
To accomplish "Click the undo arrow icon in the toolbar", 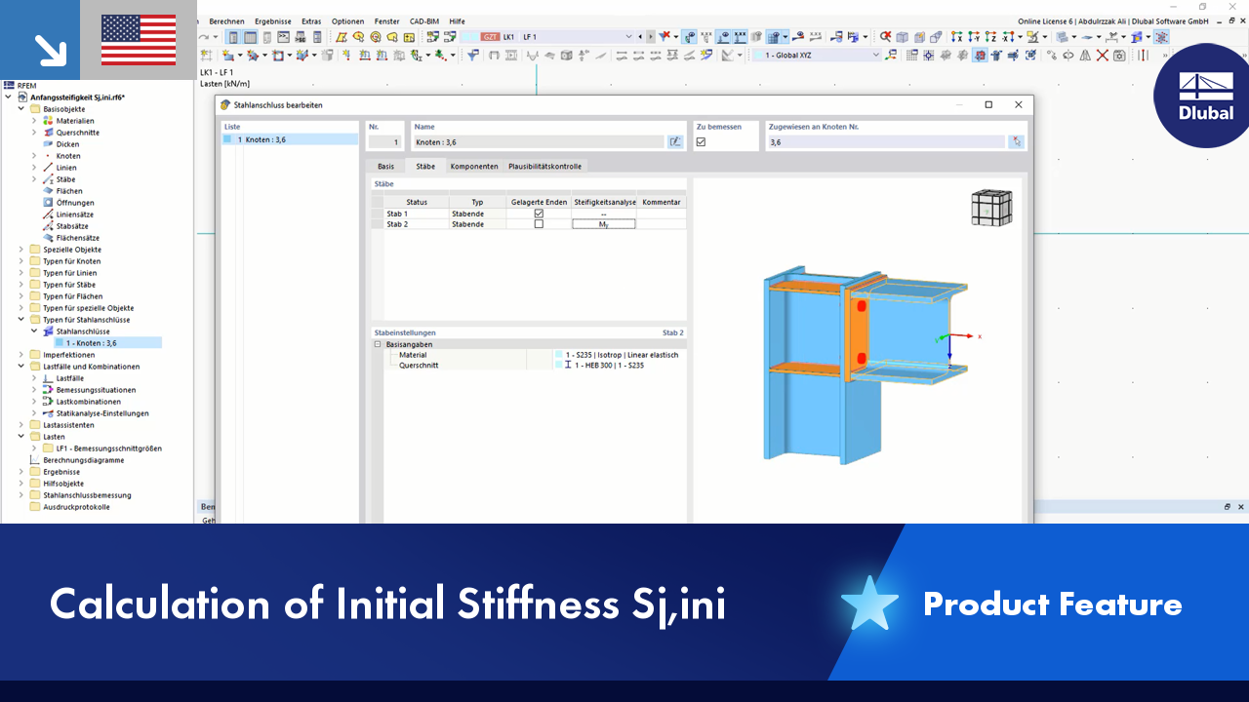I will click(x=203, y=36).
